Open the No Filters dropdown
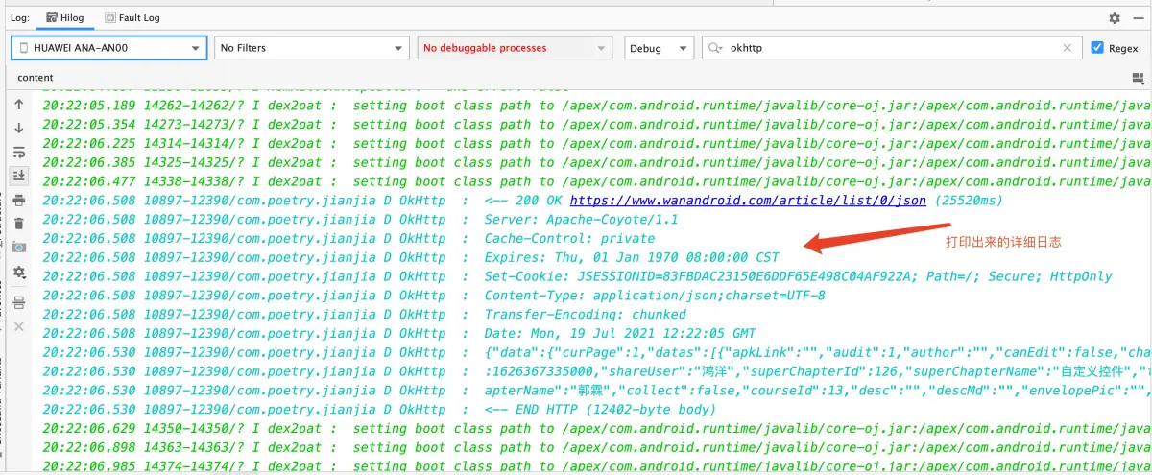This screenshot has width=1152, height=475. (312, 47)
